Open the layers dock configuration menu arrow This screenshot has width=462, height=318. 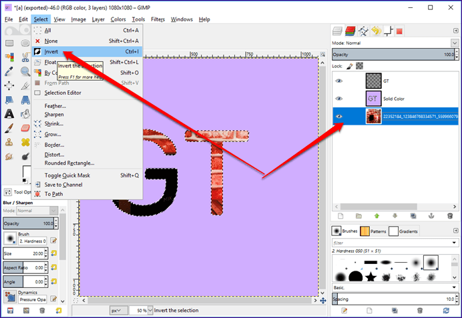pyautogui.click(x=455, y=31)
